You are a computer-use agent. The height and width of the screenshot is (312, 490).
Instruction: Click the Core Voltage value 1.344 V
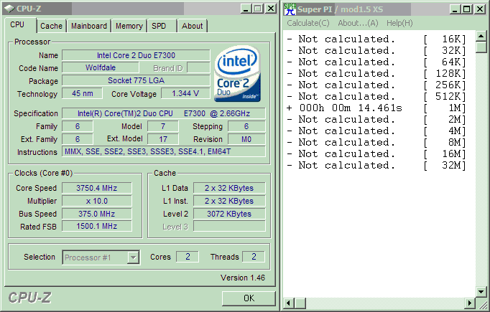(x=185, y=93)
